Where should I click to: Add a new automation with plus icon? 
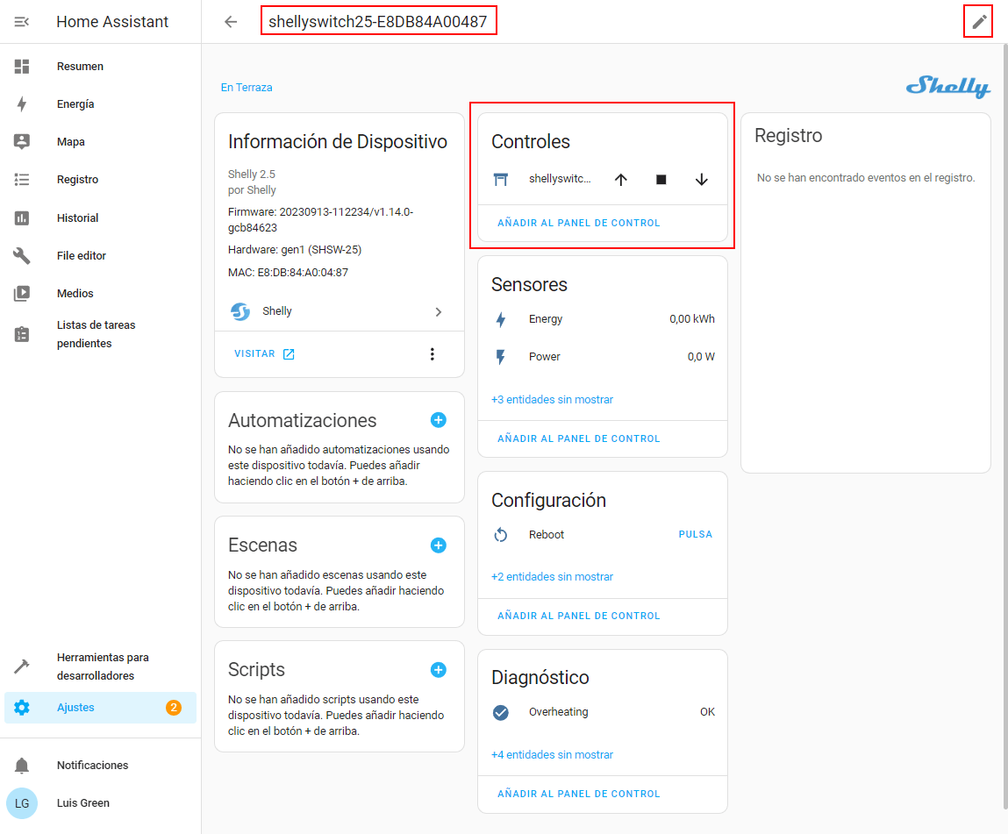pos(439,420)
